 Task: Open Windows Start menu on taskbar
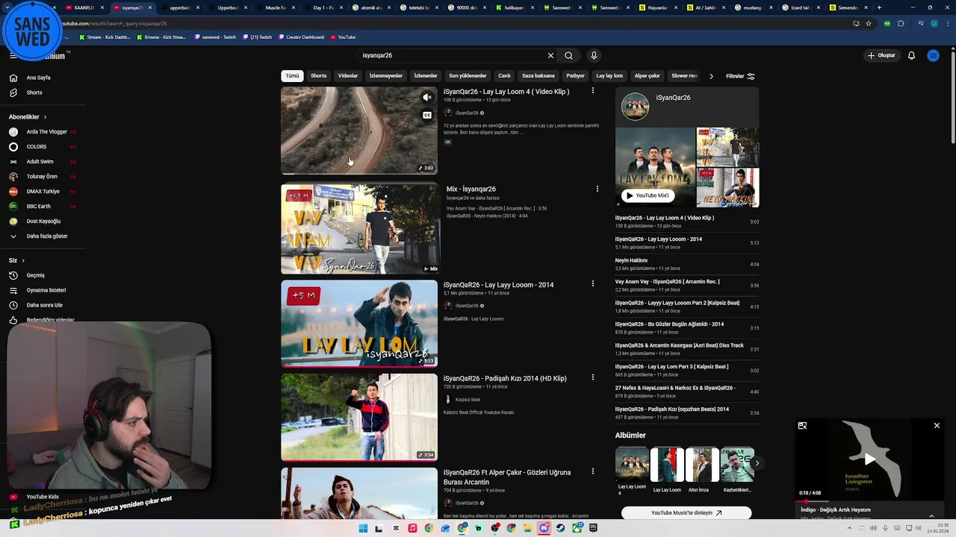point(363,528)
